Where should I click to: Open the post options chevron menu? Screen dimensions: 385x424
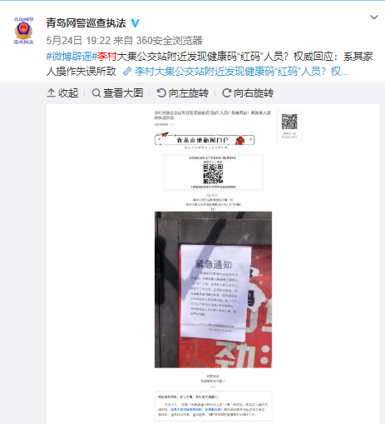pyautogui.click(x=374, y=17)
